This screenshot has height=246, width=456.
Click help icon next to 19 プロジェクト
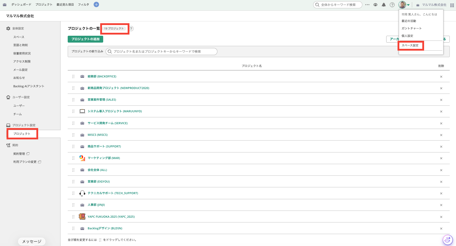click(131, 29)
